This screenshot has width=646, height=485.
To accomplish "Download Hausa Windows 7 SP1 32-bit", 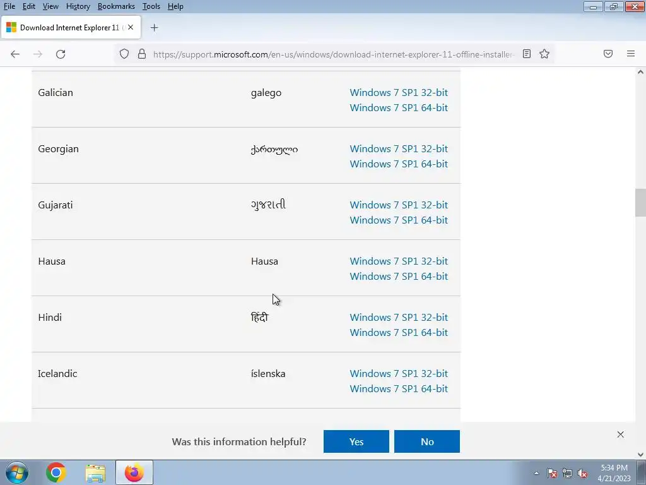I will pos(399,261).
